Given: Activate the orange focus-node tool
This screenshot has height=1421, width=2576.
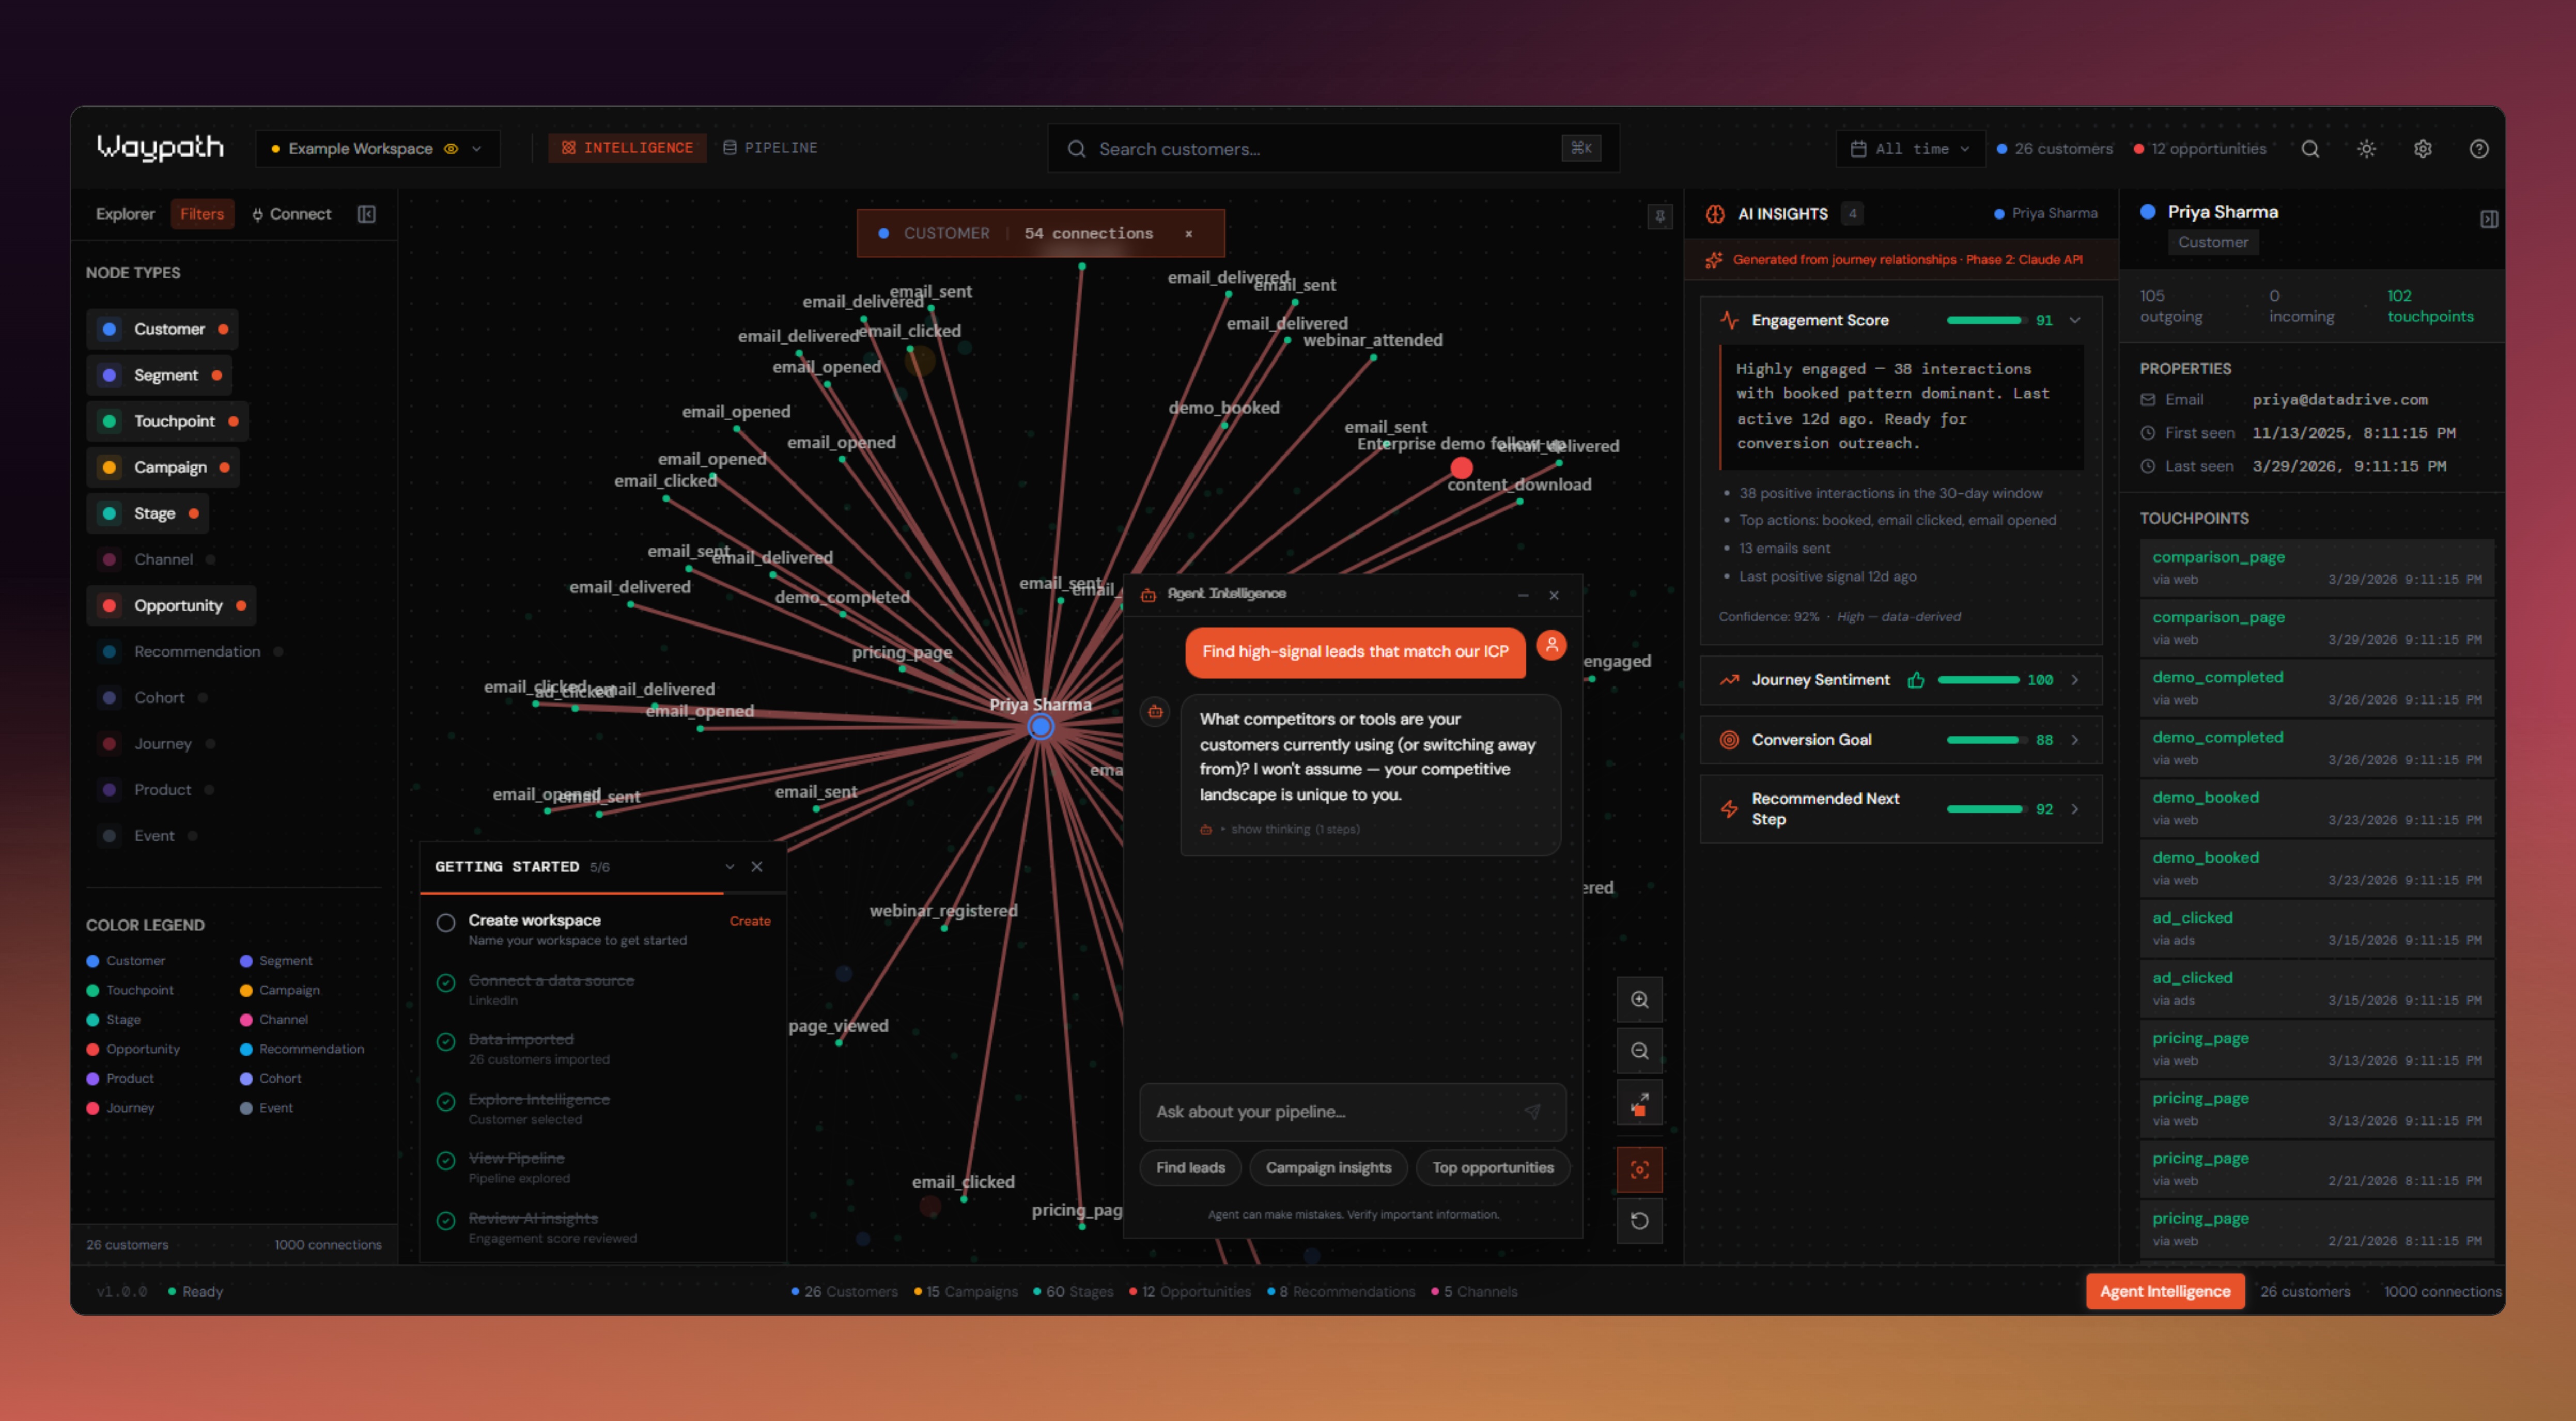Looking at the screenshot, I should pos(1639,1169).
